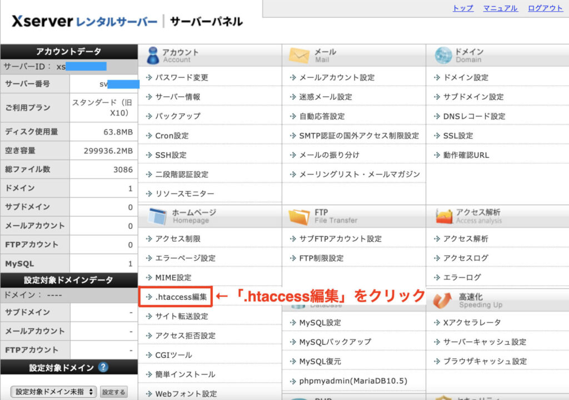Open 簡単インストール
This screenshot has height=400, width=569.
(185, 374)
